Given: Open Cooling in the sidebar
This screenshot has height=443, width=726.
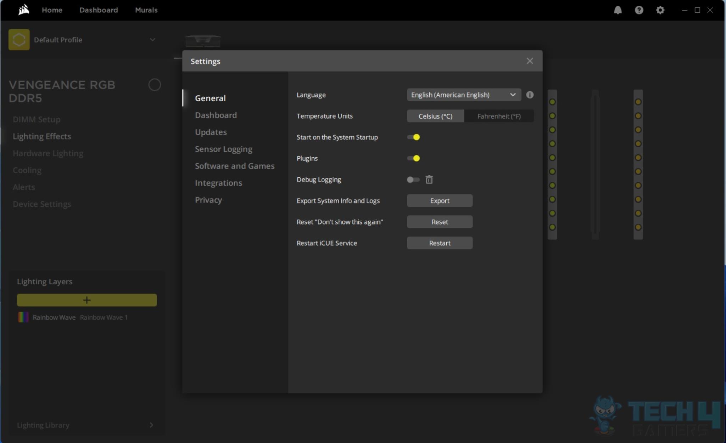Looking at the screenshot, I should (x=27, y=170).
